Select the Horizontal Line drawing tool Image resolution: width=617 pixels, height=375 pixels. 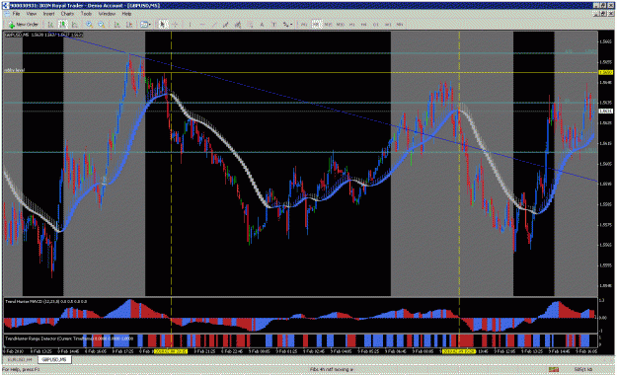(201, 25)
